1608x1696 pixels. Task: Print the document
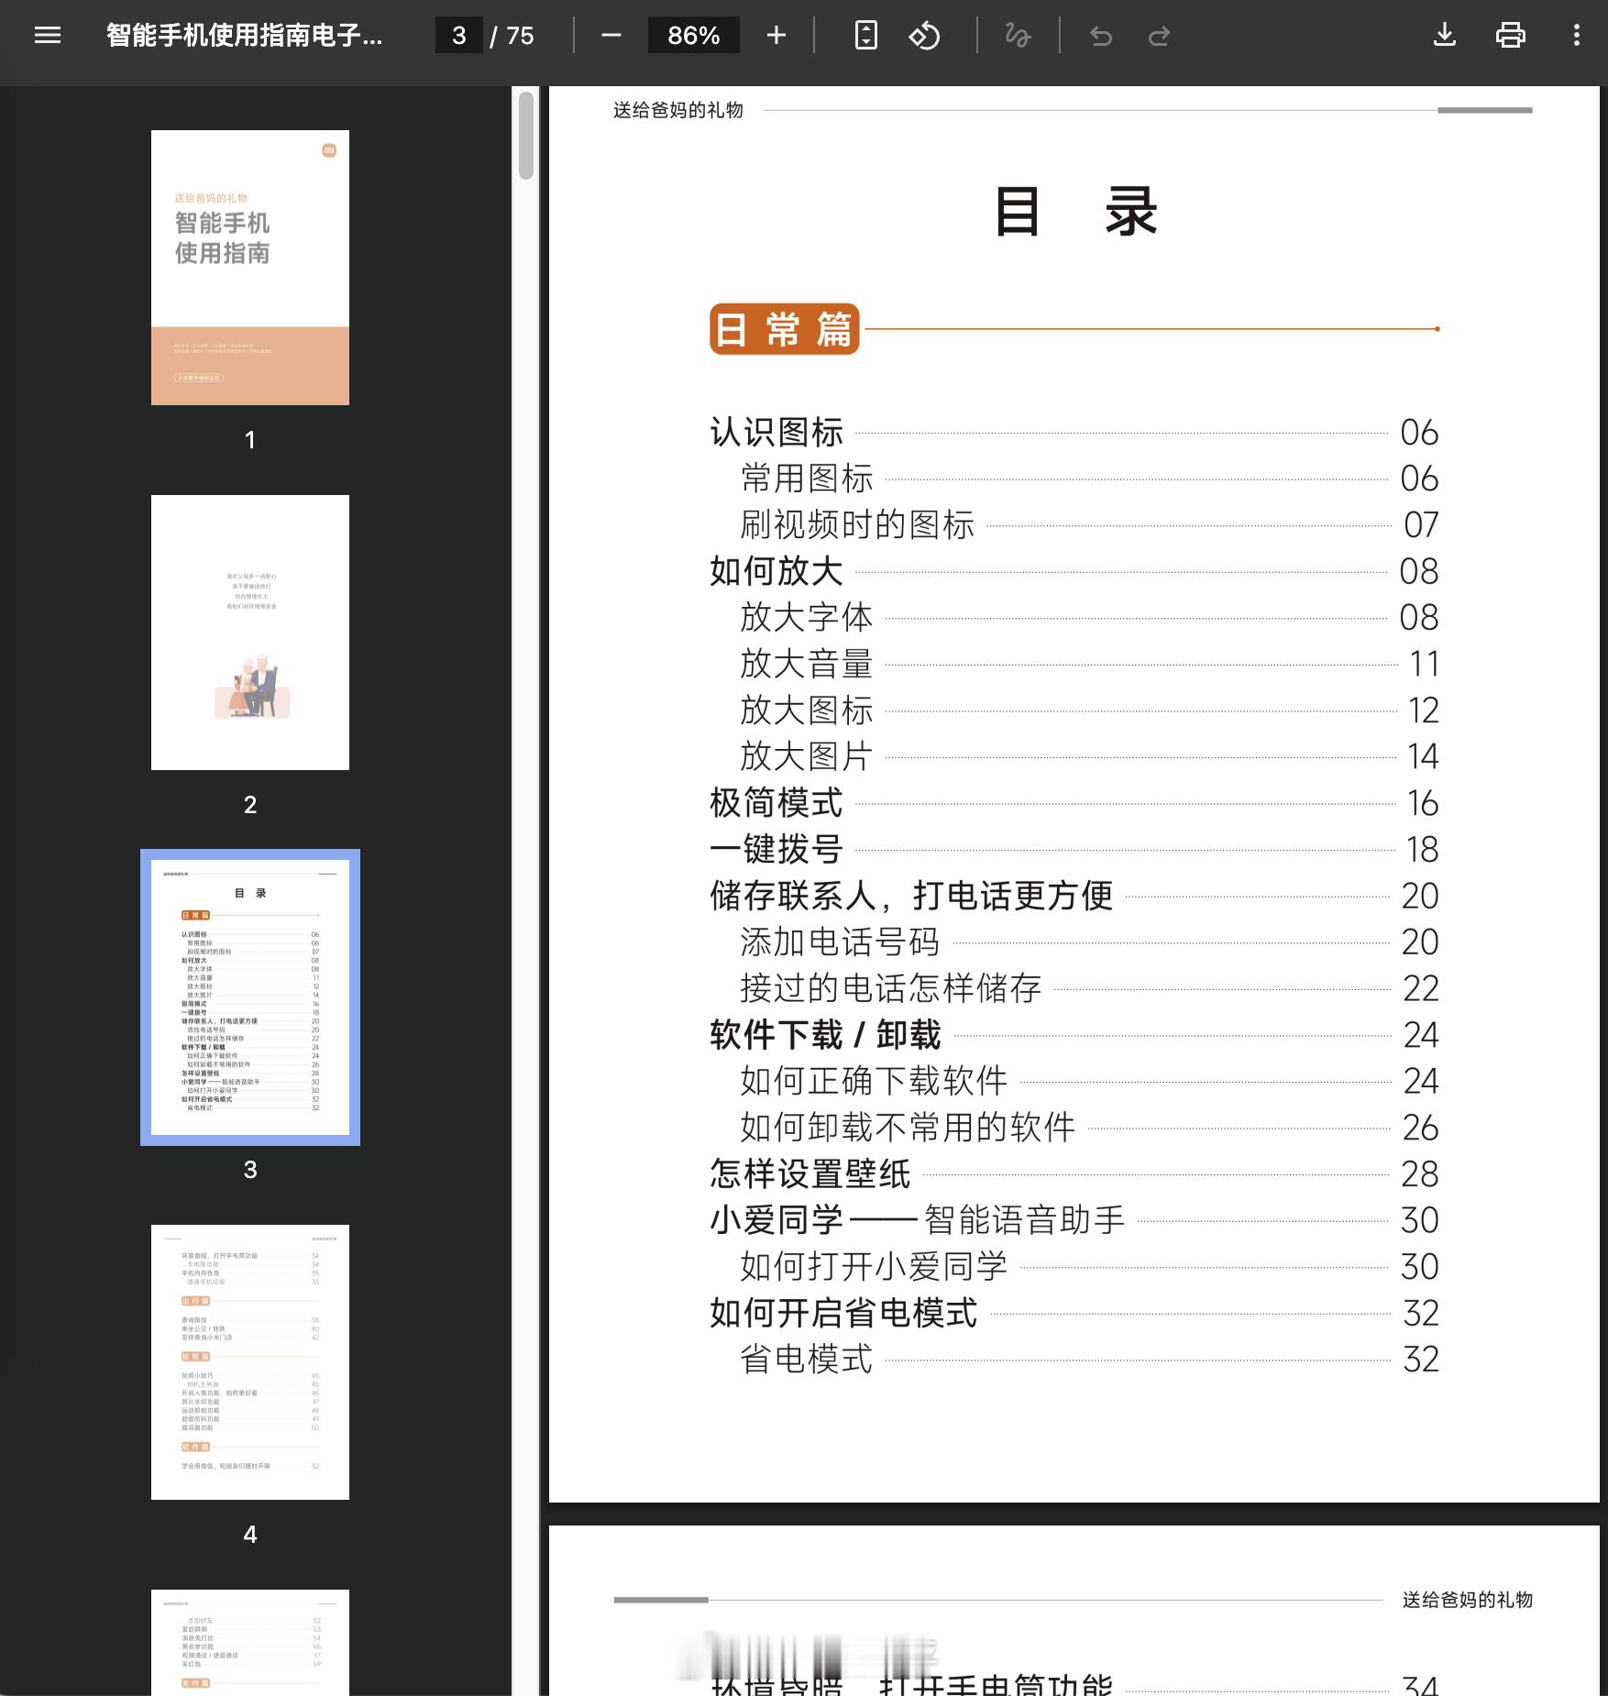pos(1511,36)
